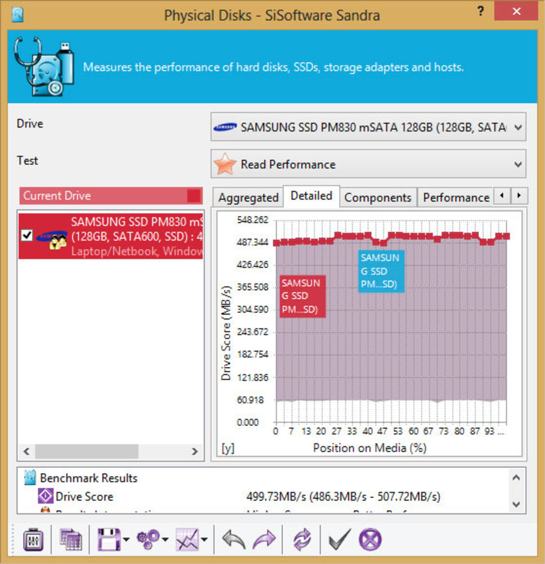Click the refresh results icon
545x564 pixels.
302,539
